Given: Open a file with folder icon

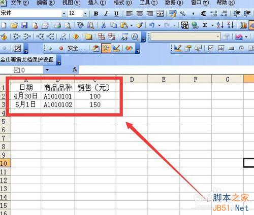Looking at the screenshot, I should (x=14, y=25).
